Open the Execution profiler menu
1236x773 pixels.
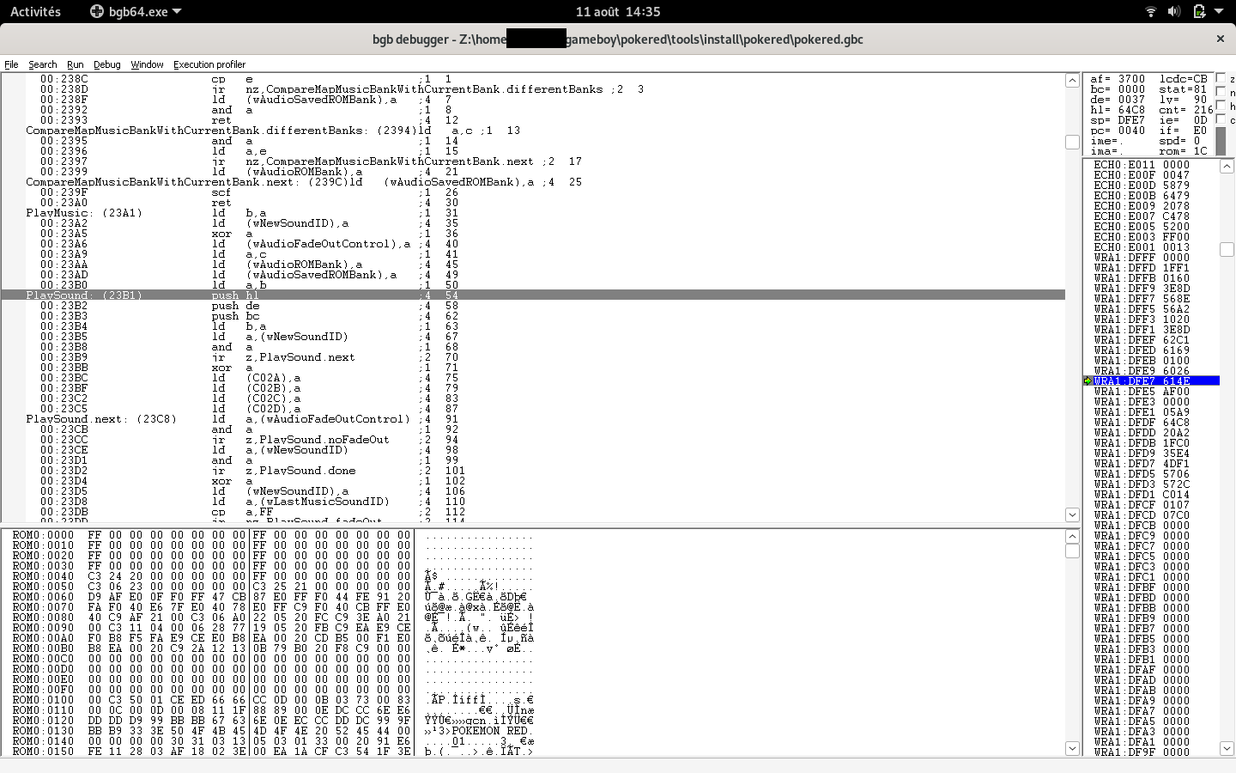click(x=209, y=64)
